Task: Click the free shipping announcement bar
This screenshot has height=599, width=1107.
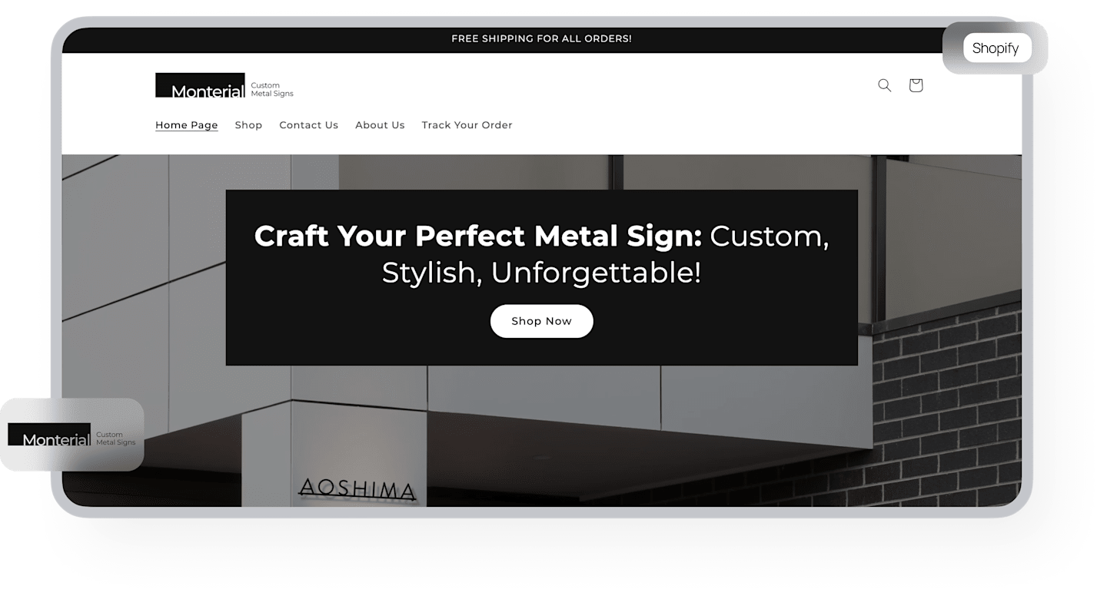Action: point(542,38)
